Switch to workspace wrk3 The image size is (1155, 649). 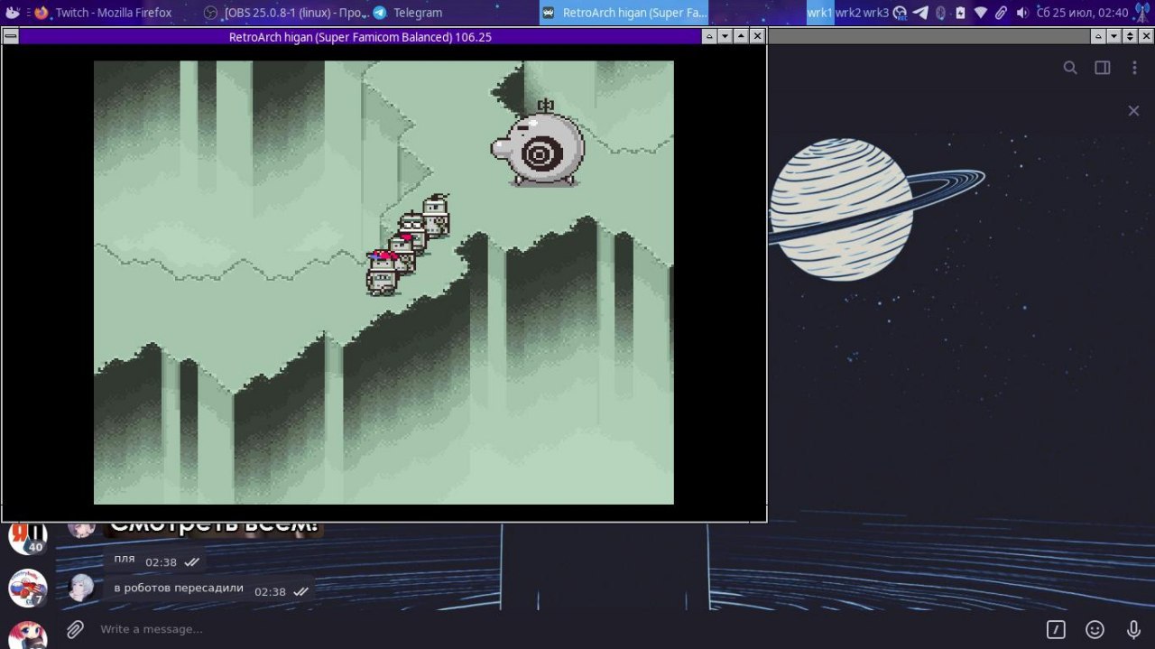click(x=876, y=13)
